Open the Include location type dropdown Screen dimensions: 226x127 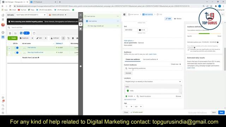click(130, 96)
